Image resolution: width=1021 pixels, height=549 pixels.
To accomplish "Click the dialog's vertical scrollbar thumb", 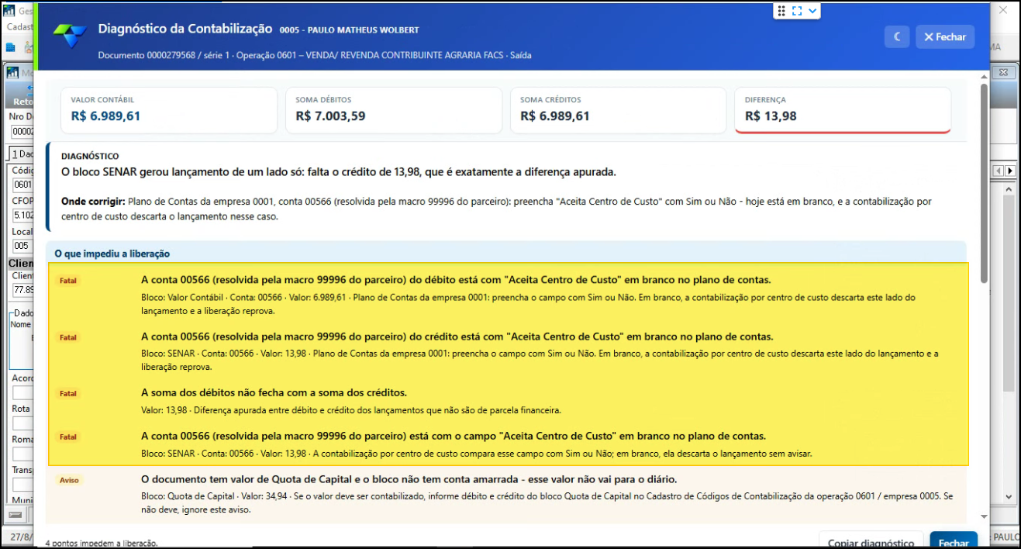I will click(985, 182).
